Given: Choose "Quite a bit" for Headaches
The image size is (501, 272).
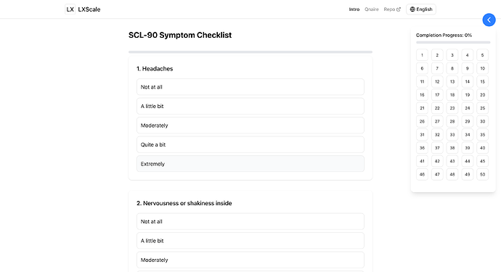Looking at the screenshot, I should coord(250,144).
